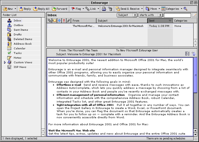The width and height of the screenshot is (199, 142).
Task: Open the Link dropdown arrow
Action: point(98,9)
